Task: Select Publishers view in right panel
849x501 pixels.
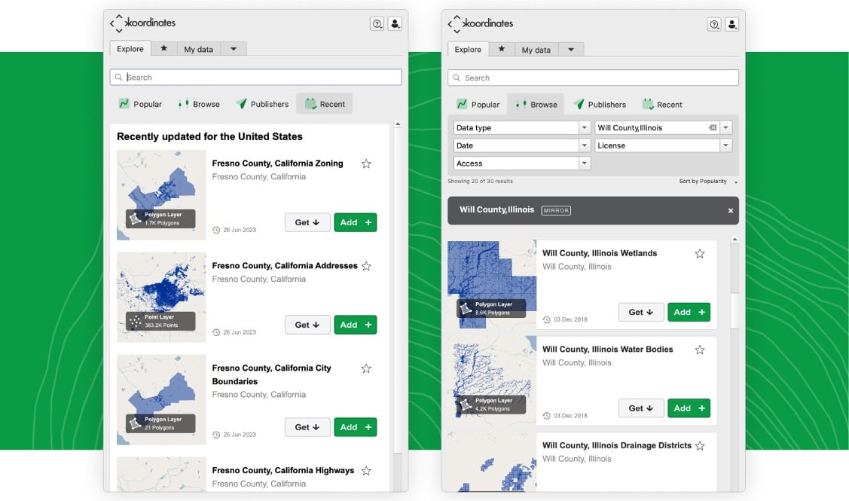Action: (600, 105)
